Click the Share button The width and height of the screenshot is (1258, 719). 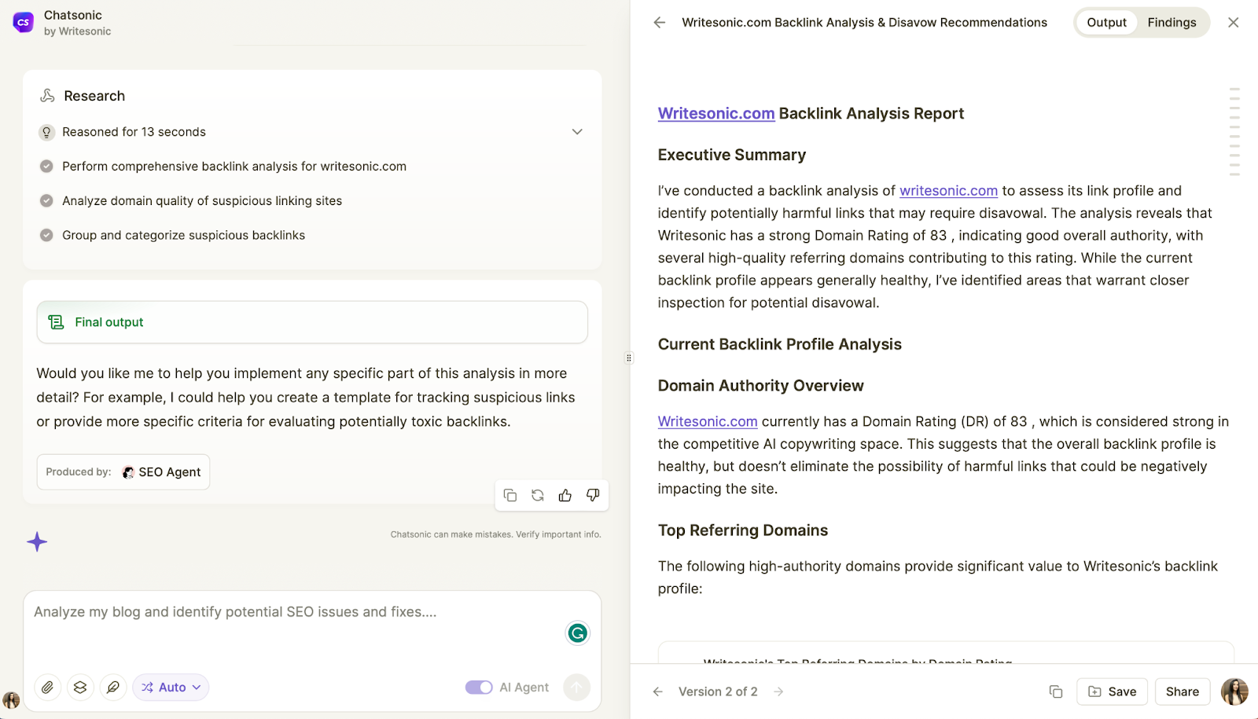1183,692
